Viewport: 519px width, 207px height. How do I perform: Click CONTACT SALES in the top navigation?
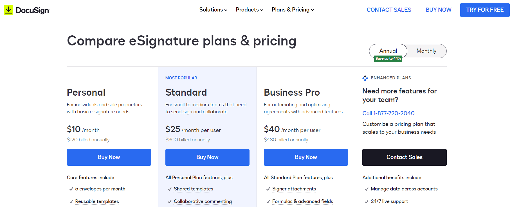pyautogui.click(x=389, y=10)
